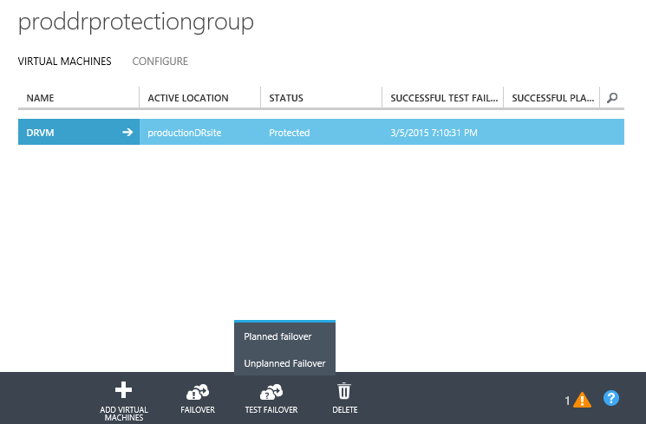Click the Successful Test Failover column header
The width and height of the screenshot is (646, 424).
[x=442, y=98]
